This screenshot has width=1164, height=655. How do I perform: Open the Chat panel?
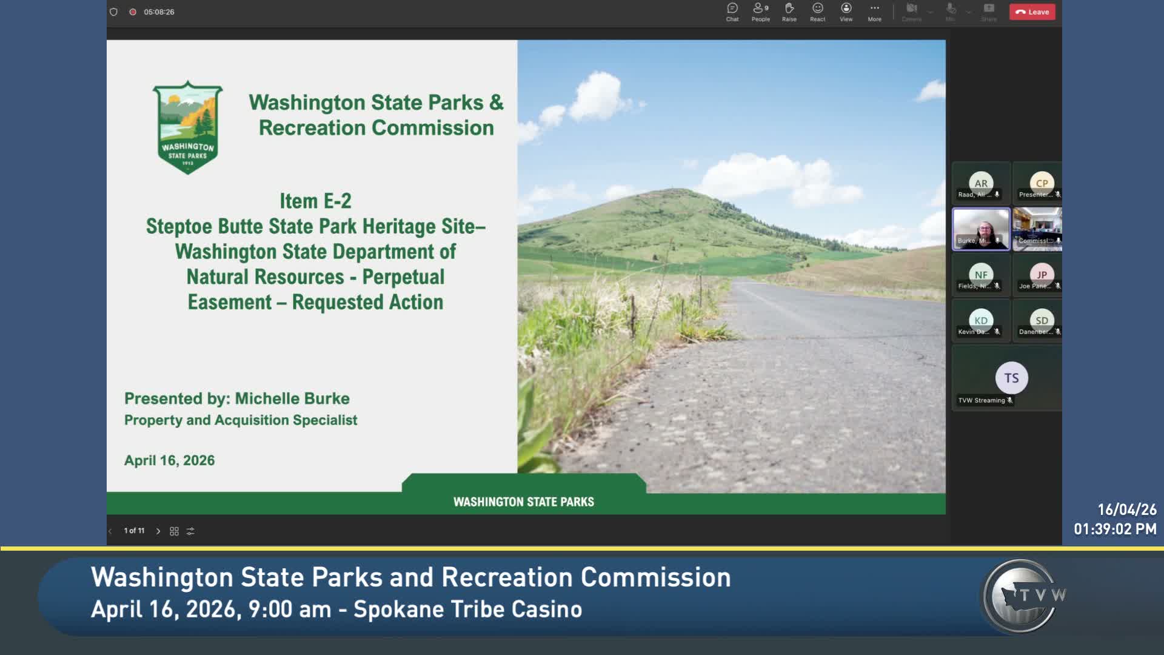(x=732, y=12)
